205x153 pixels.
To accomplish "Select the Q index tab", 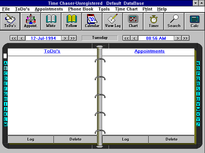I will [x=198, y=79].
